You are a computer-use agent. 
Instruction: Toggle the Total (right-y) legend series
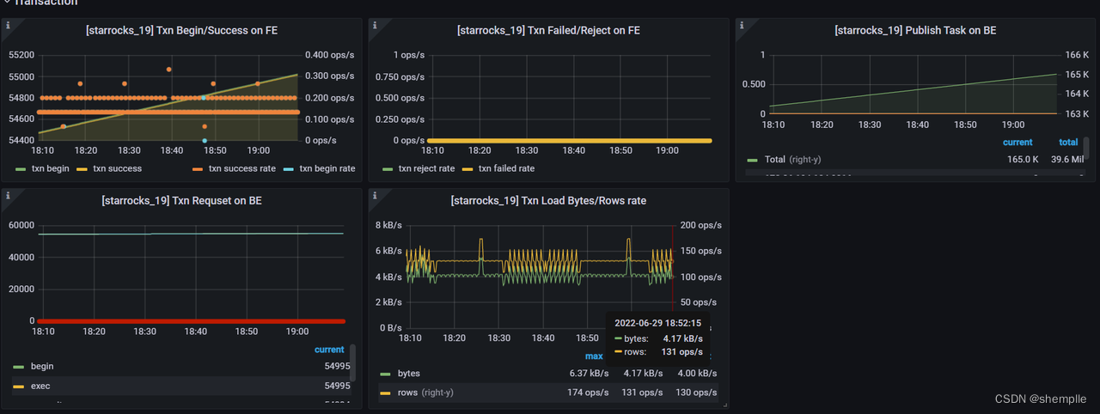tap(791, 160)
